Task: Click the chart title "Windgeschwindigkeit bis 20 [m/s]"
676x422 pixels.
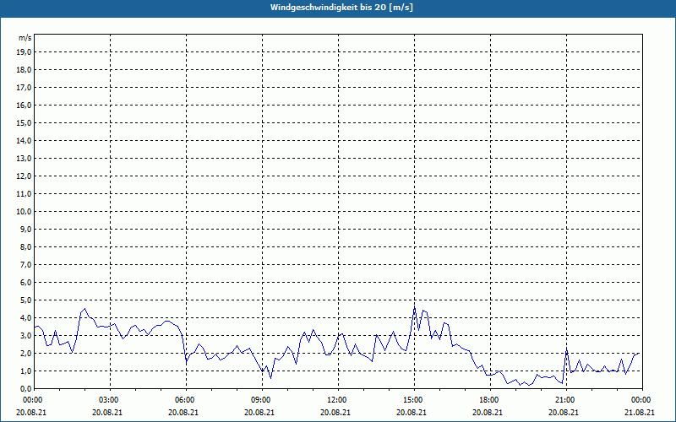Action: 341,8
